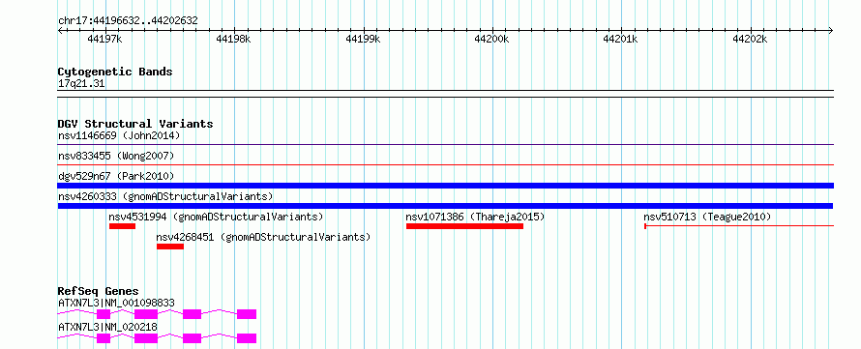861x349 pixels.
Task: Click the nsv510713 (Teague2010) label
Action: (x=708, y=217)
